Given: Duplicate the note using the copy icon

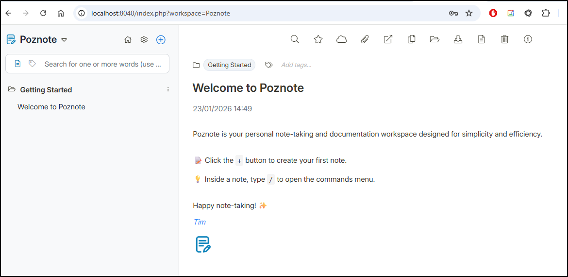Looking at the screenshot, I should coord(411,39).
